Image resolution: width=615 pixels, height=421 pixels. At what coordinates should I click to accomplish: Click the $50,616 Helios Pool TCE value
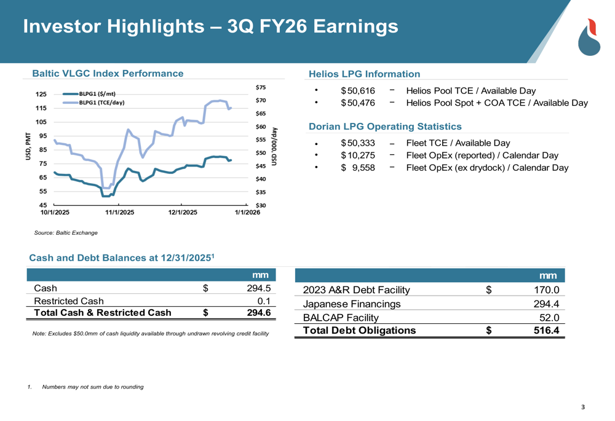tap(358, 91)
